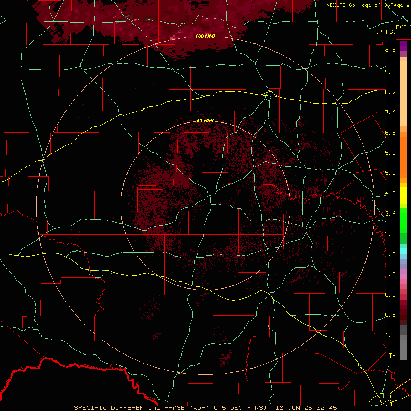This screenshot has height=411, width=411.
Task: Click the purple segment at the color bar's top
Action: pyautogui.click(x=403, y=46)
